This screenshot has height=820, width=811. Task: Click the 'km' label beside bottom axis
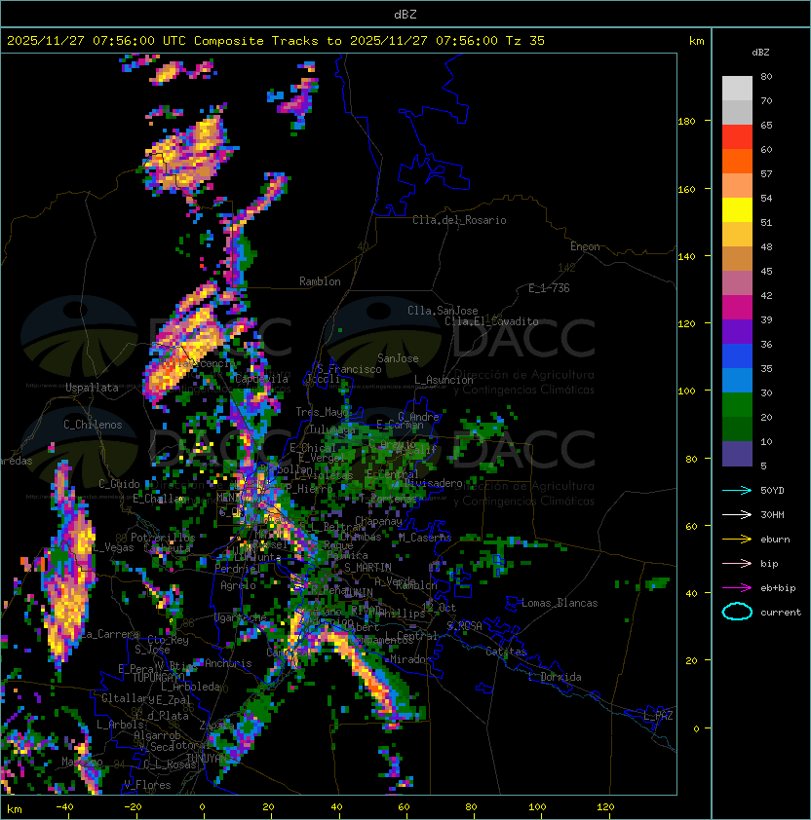coord(15,809)
